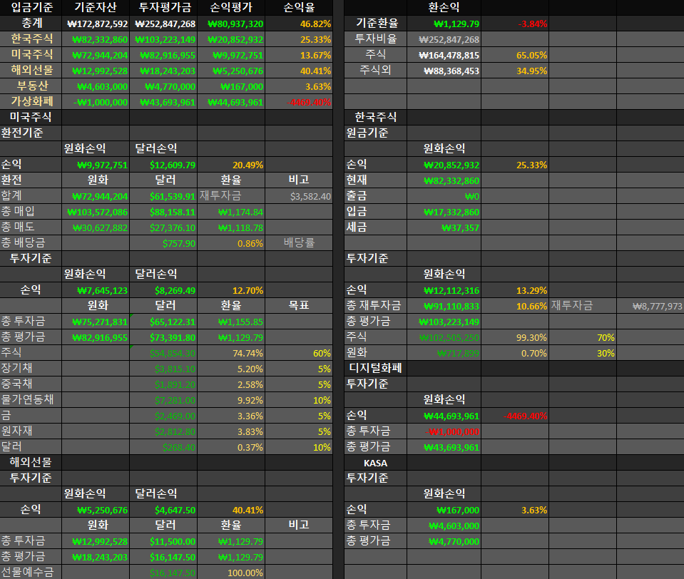Select the 기준환율 value ₩1,129.79

click(444, 24)
